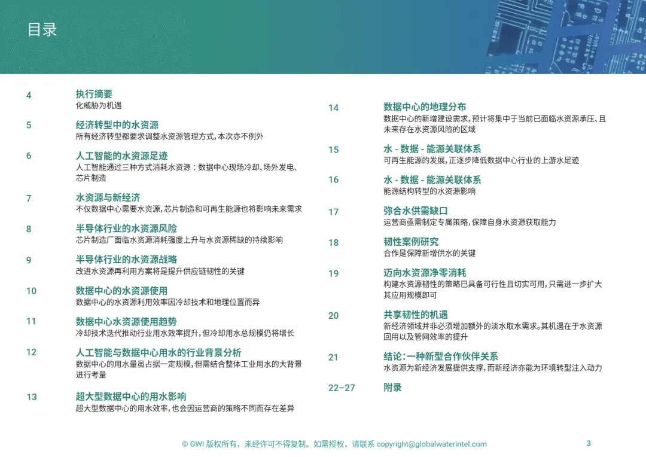Select 结论:一种新型合作伙伴关系 heading
The width and height of the screenshot is (646, 457).
[x=441, y=356]
